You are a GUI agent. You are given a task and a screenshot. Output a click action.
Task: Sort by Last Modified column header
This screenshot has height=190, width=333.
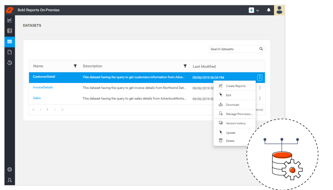pyautogui.click(x=204, y=66)
